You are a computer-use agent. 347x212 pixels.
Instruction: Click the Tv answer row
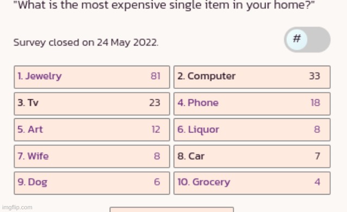92,104
